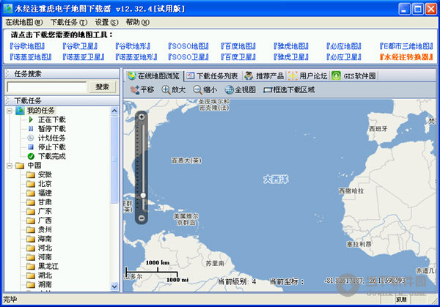Click 大西洋 label on the map
Screen dimensions: 440x307
276,180
